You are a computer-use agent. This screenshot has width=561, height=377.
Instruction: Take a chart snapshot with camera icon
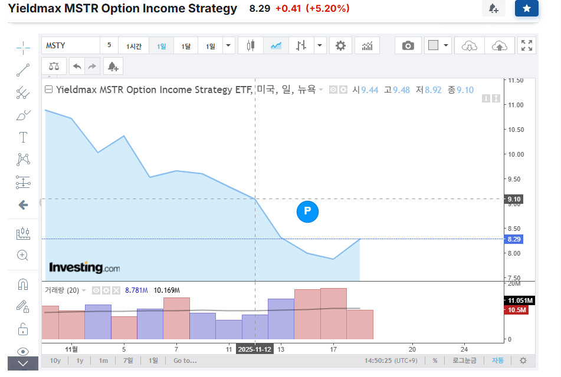point(408,46)
